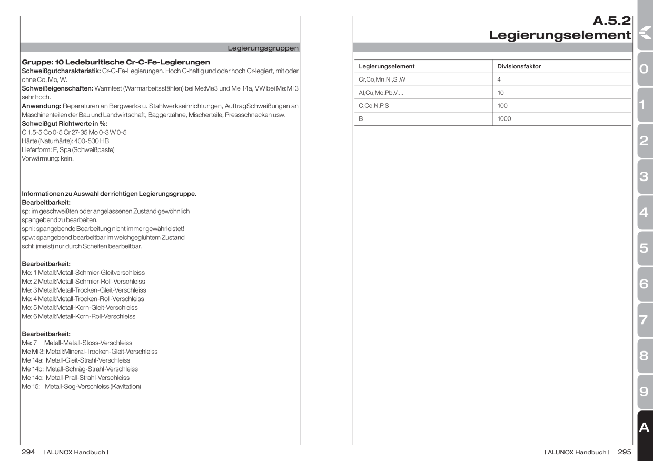Open chapter tab 4
The image size is (653, 461).
[645, 213]
